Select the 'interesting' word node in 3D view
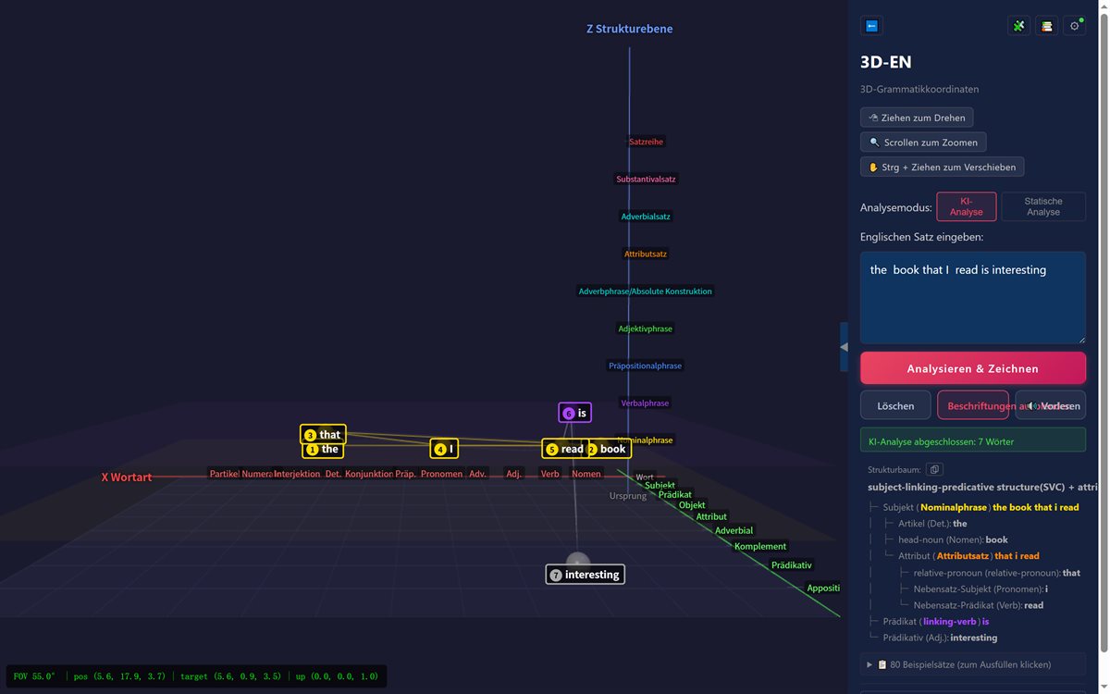Viewport: 1110px width, 694px height. [585, 575]
